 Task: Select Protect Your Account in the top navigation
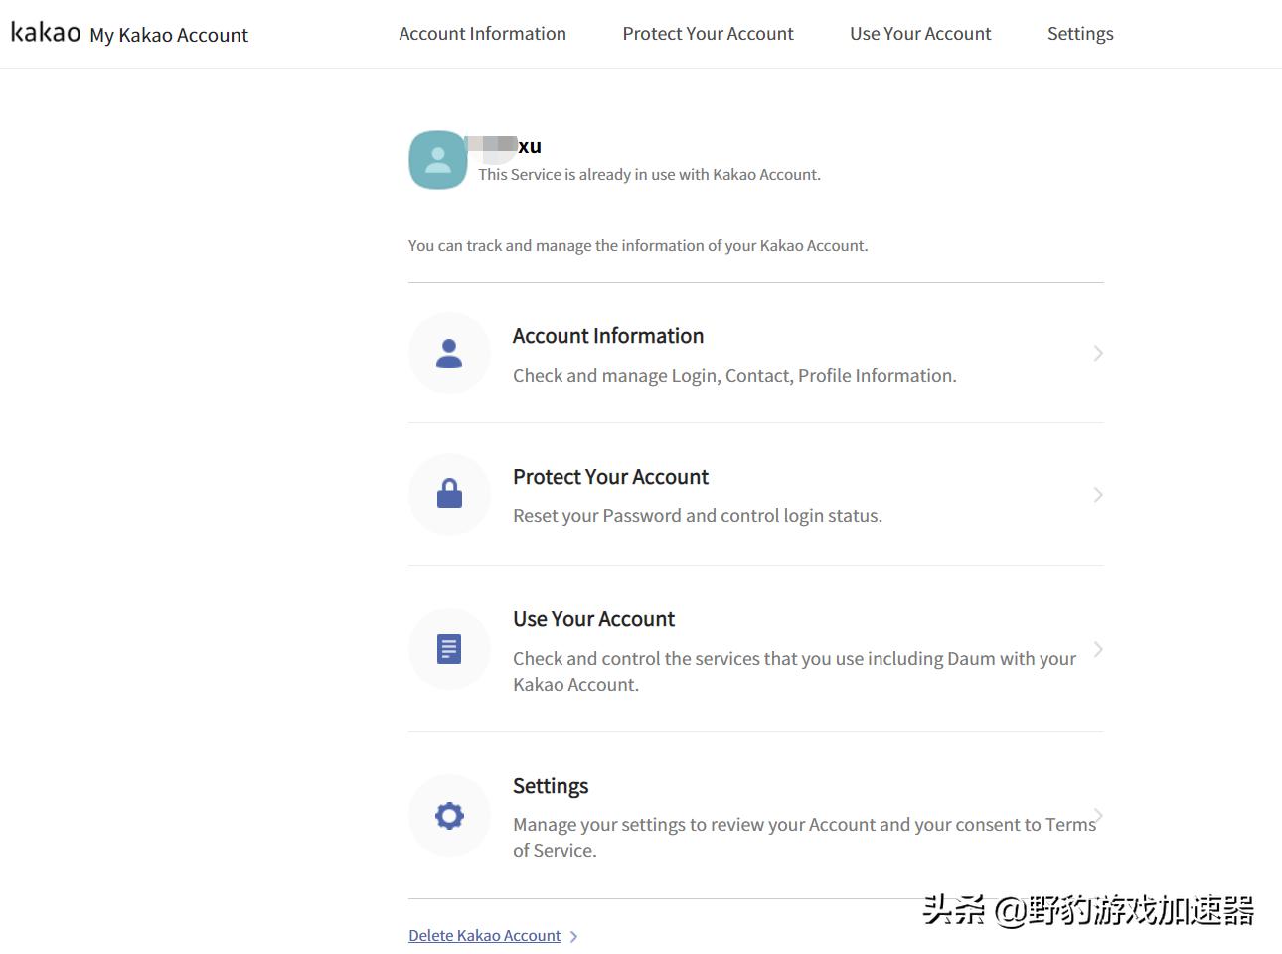point(708,33)
